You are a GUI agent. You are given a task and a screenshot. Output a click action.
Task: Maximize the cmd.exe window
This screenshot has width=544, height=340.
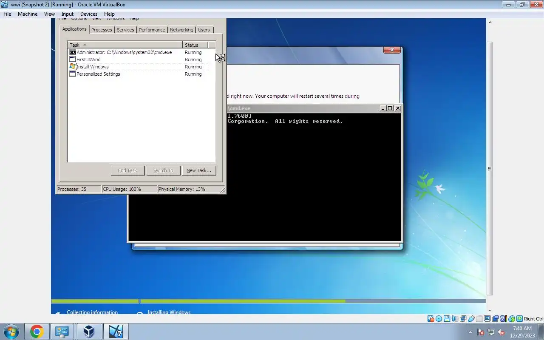390,108
